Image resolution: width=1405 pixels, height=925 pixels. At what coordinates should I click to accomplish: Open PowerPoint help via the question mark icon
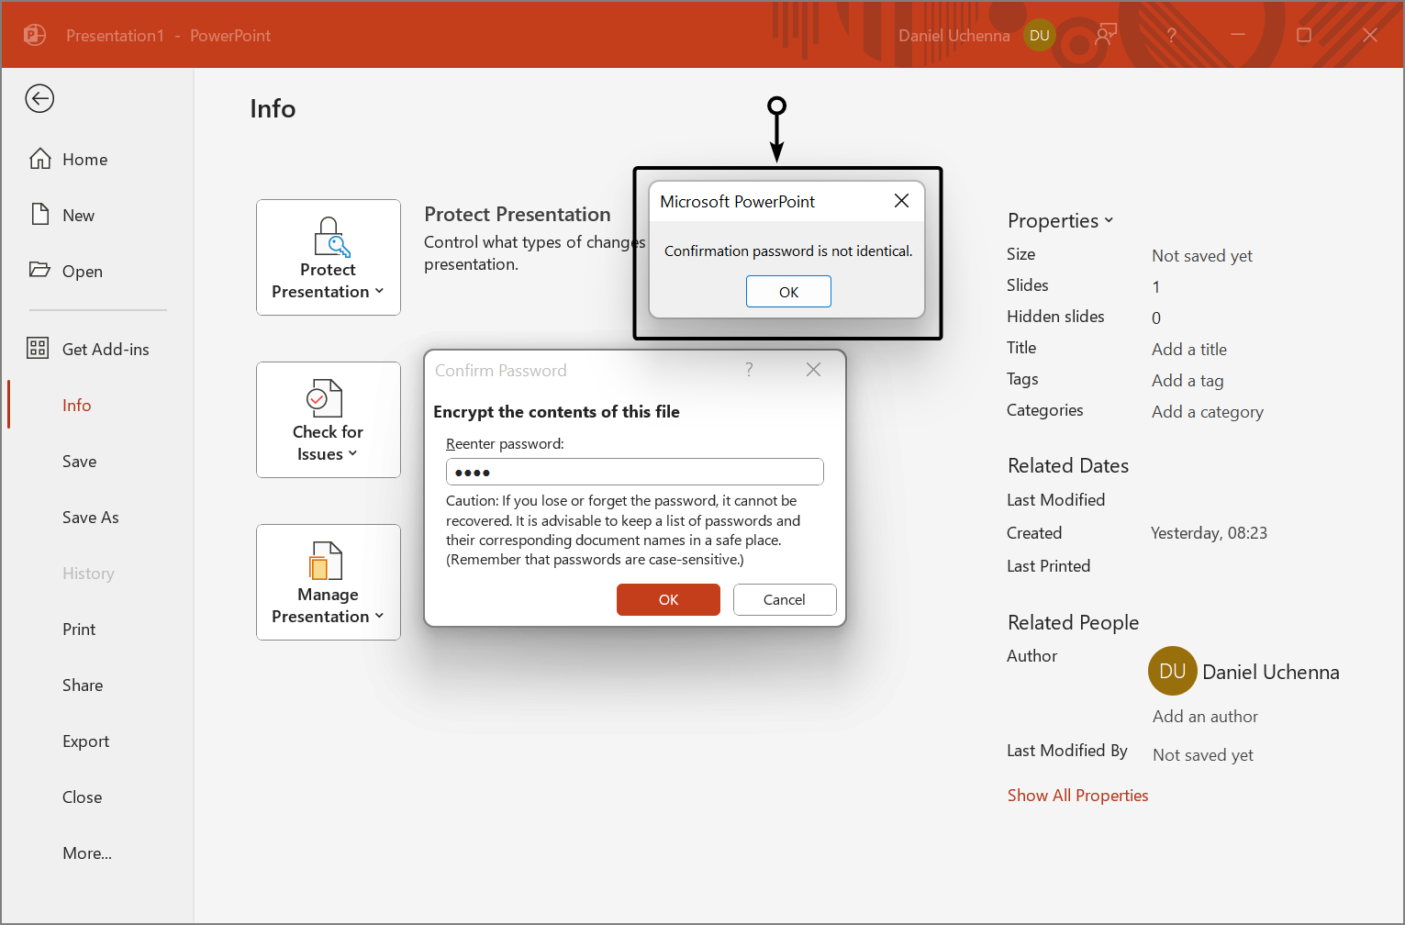tap(1172, 35)
